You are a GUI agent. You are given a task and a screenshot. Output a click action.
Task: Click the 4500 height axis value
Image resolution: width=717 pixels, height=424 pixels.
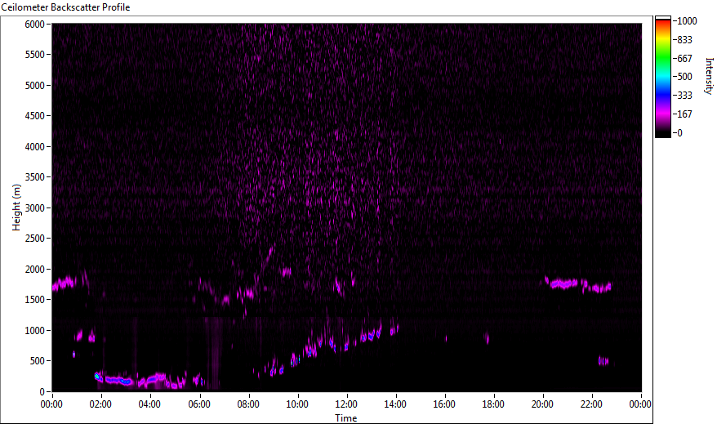35,116
